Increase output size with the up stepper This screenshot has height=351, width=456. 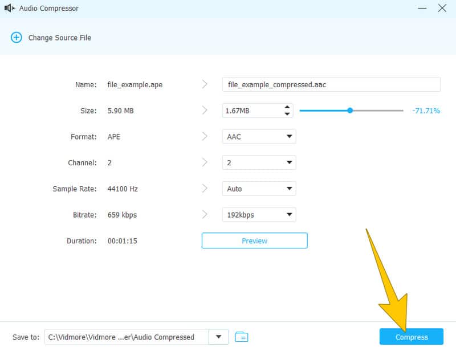pyautogui.click(x=287, y=107)
